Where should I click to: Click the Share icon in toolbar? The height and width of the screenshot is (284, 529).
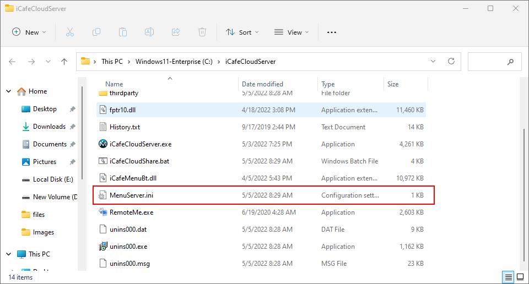[x=176, y=32]
